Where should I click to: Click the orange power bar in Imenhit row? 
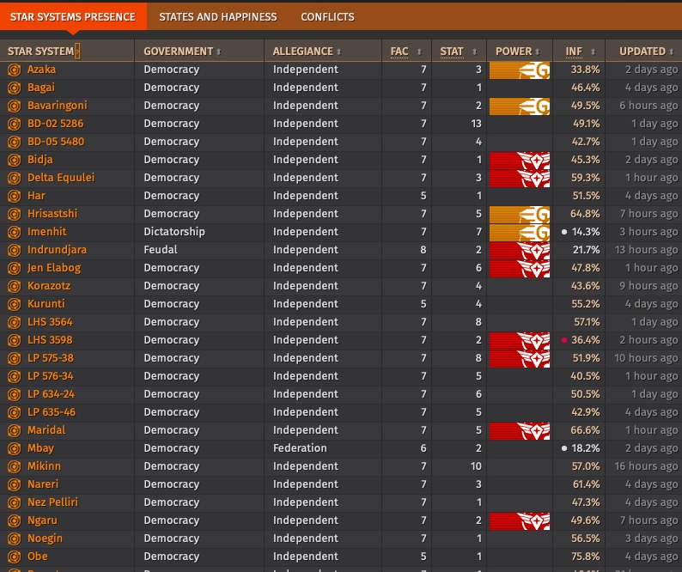pyautogui.click(x=520, y=232)
